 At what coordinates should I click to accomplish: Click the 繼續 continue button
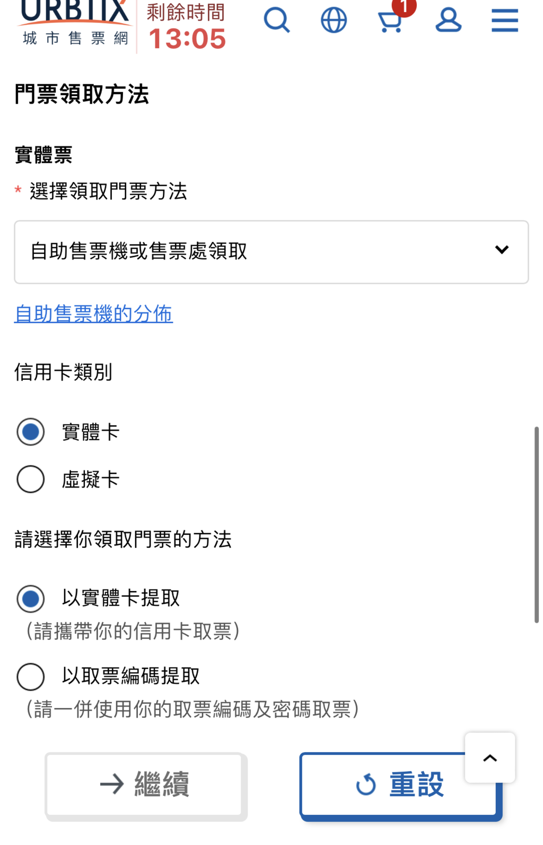tap(146, 786)
